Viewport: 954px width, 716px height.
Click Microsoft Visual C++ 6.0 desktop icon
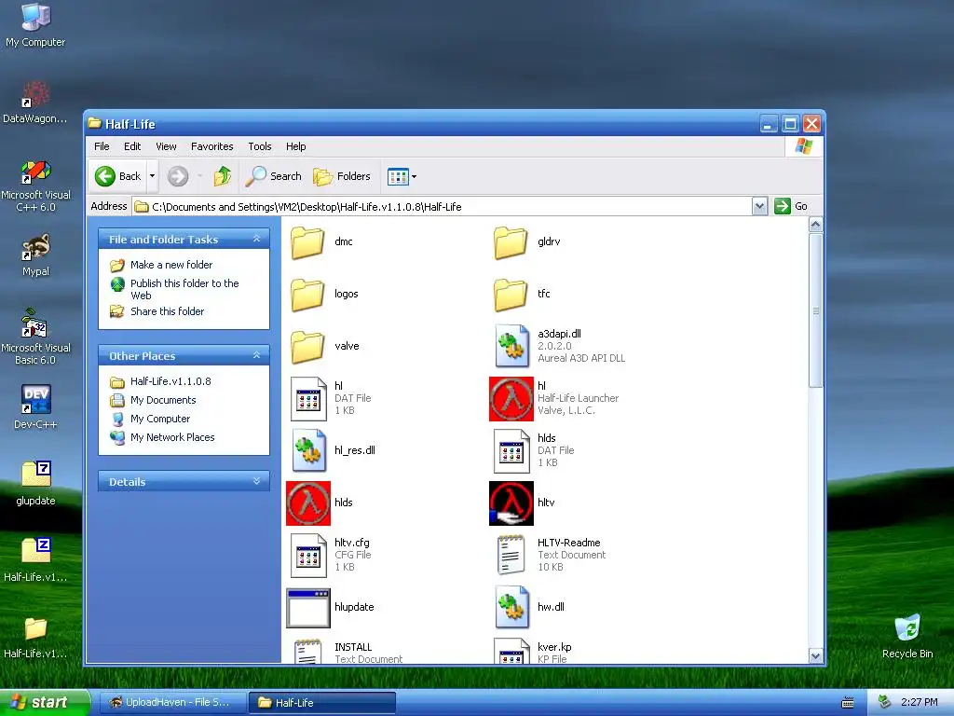[x=35, y=172]
